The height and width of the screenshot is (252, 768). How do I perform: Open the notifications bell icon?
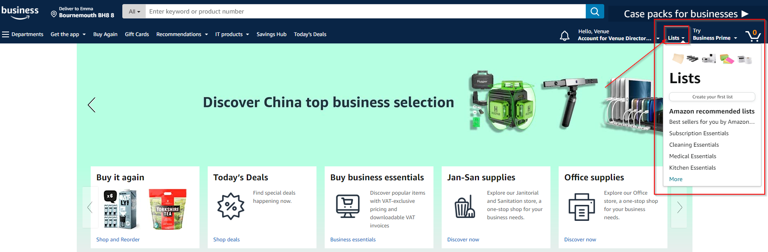[x=565, y=36]
